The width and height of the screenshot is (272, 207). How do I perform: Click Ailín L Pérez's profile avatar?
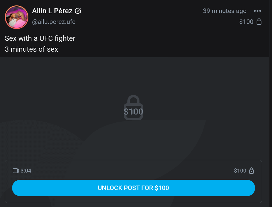(x=17, y=17)
